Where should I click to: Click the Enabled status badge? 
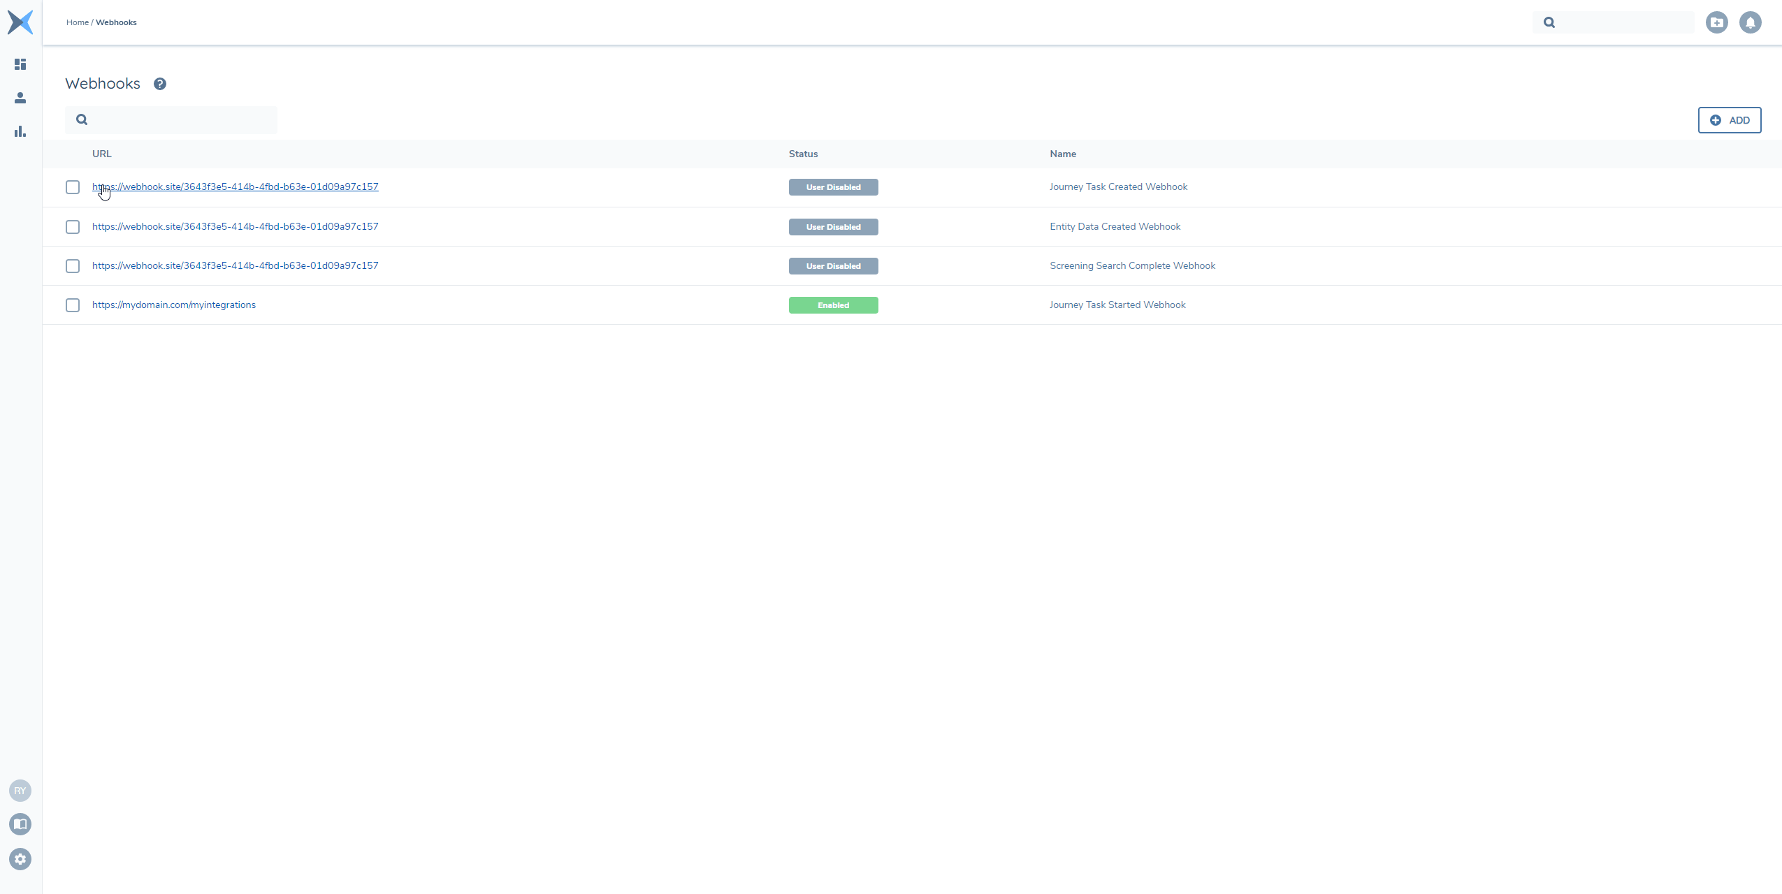pyautogui.click(x=833, y=305)
